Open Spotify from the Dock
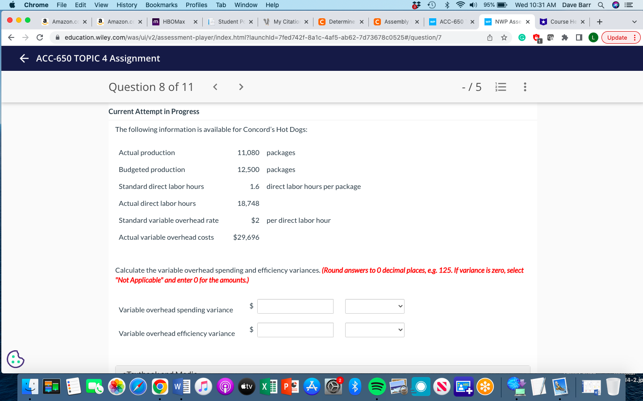 (x=377, y=387)
